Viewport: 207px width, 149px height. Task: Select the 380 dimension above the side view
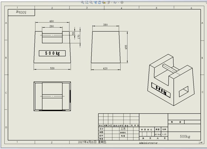[105, 25]
